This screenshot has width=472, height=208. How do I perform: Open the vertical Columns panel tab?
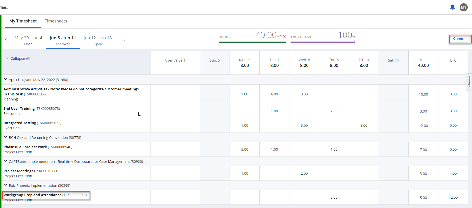point(469,82)
